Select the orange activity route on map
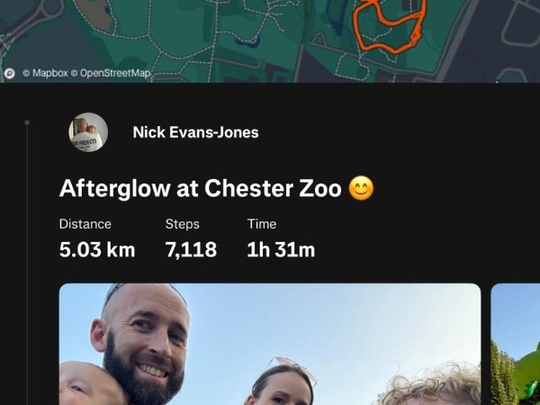 coord(389,27)
